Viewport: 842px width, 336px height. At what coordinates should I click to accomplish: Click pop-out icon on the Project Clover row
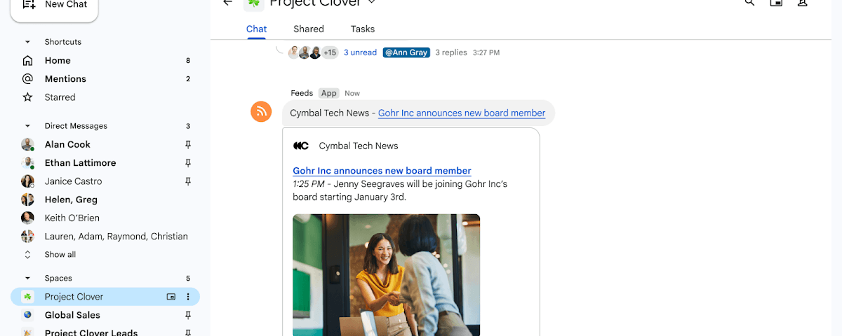point(171,297)
